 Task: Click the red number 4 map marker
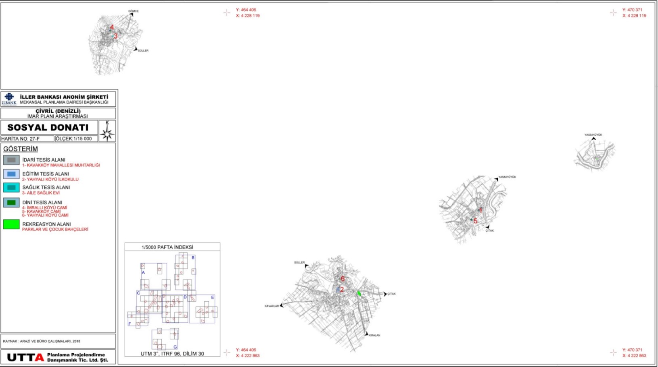pos(112,28)
